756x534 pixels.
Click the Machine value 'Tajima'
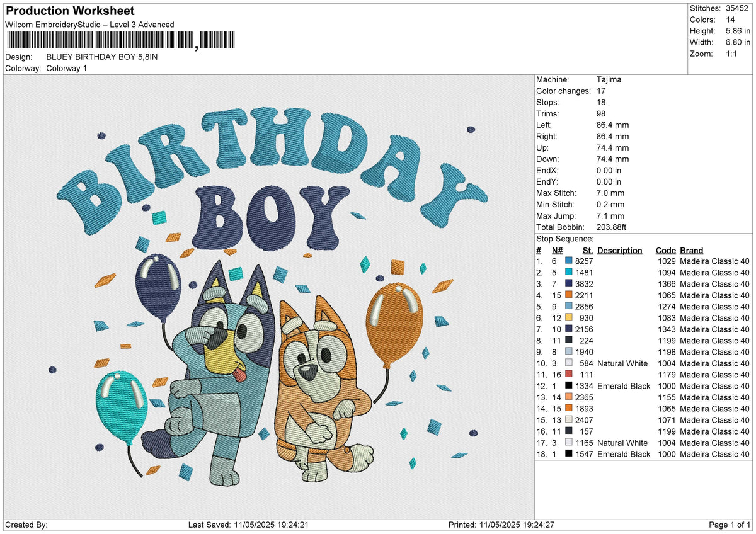[x=609, y=79]
